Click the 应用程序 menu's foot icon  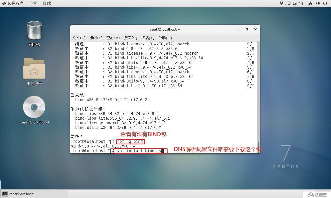point(4,3)
